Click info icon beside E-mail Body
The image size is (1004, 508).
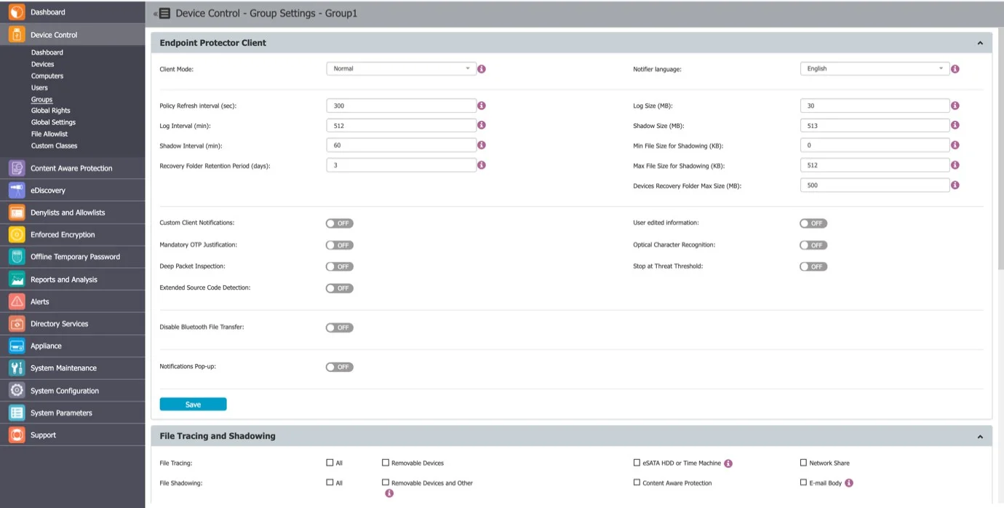pos(849,483)
